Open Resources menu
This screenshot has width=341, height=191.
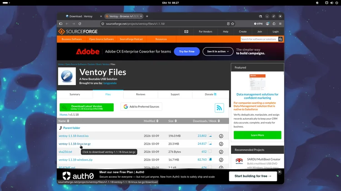click(x=161, y=39)
